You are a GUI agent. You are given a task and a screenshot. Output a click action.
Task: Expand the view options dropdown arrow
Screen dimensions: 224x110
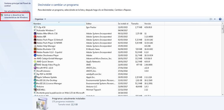[x=215, y=19]
